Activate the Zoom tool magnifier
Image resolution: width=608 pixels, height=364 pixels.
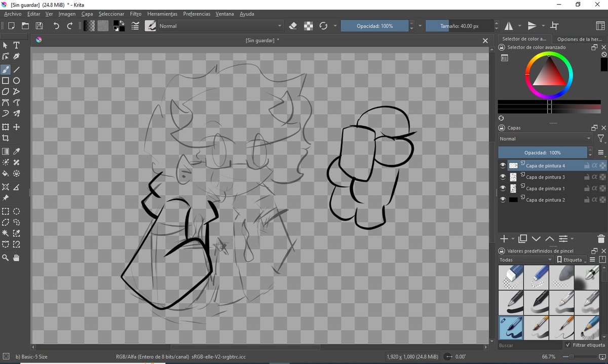tap(6, 258)
